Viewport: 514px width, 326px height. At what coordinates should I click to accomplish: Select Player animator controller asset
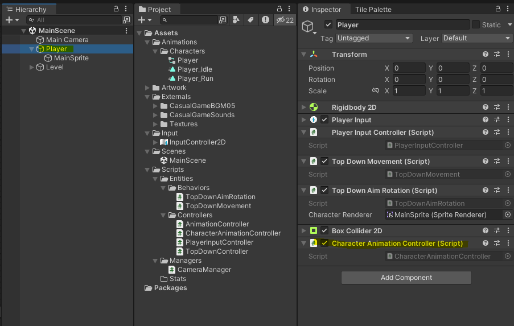point(187,60)
